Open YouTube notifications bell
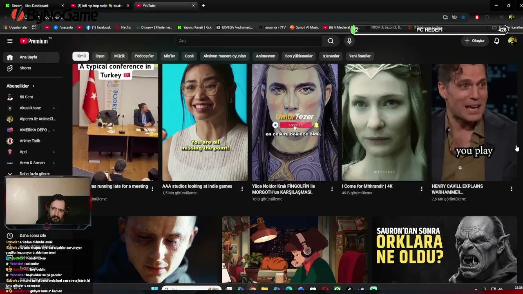 pos(497,41)
